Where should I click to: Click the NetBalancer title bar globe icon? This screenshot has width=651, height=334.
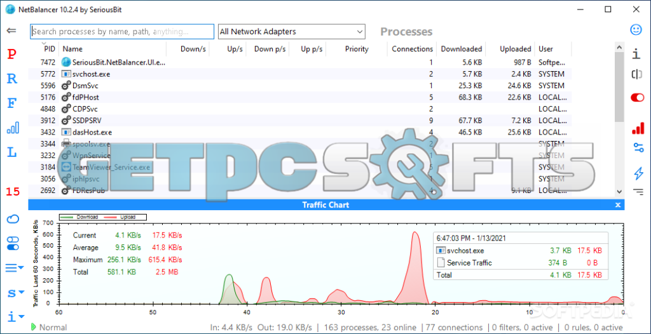[x=11, y=10]
